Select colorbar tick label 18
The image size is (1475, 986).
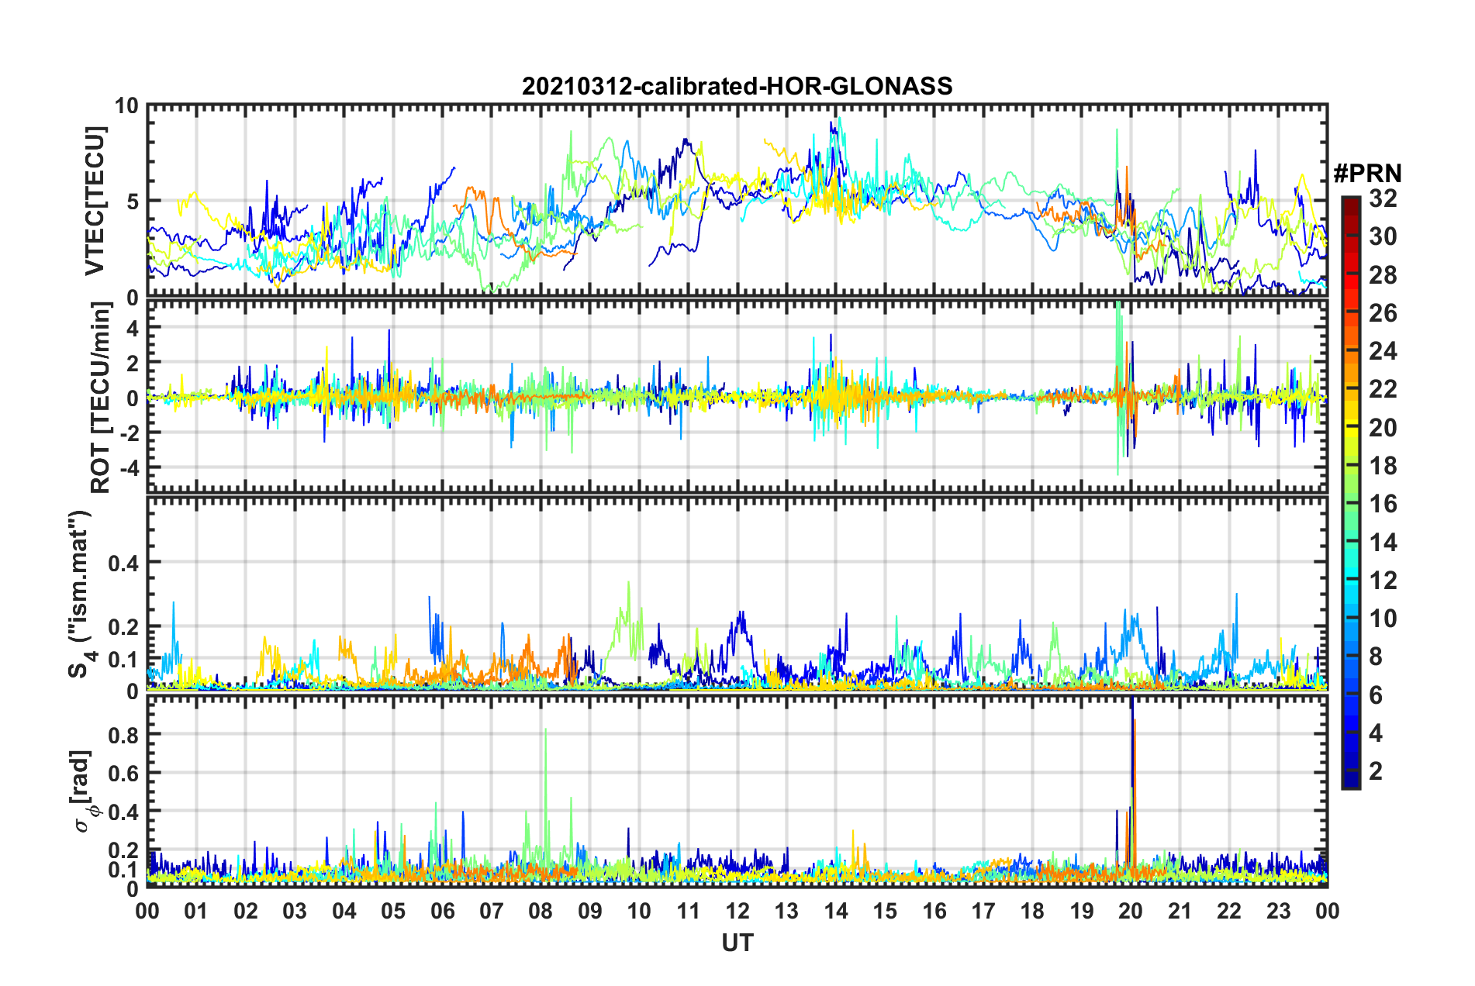click(x=1383, y=466)
